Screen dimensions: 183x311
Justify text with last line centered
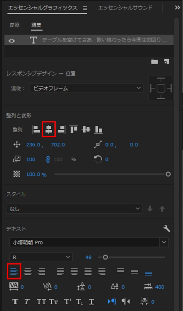[74, 271]
